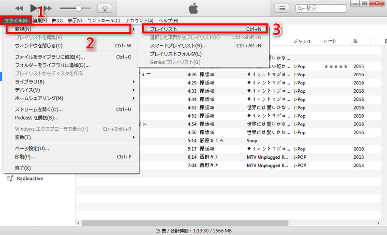Open the 表示(V) menu
The image size is (387, 235).
(x=75, y=21)
